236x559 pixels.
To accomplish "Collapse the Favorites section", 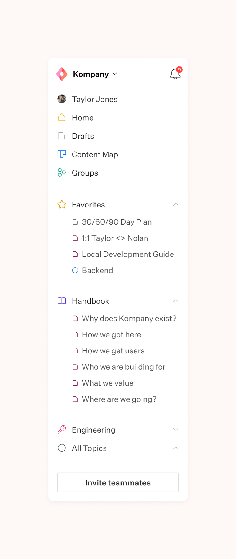I will (176, 204).
